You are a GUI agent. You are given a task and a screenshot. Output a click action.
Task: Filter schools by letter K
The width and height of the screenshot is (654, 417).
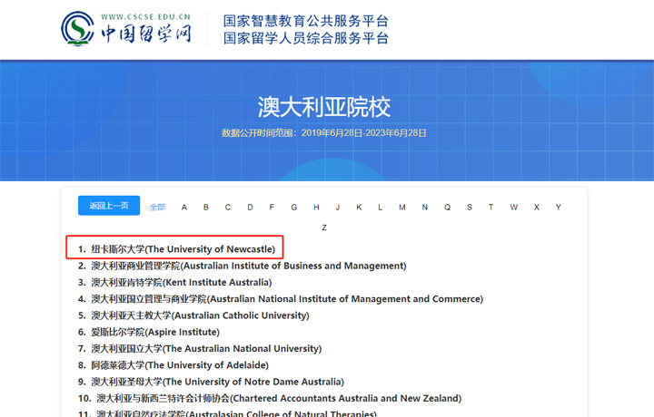[x=359, y=208]
